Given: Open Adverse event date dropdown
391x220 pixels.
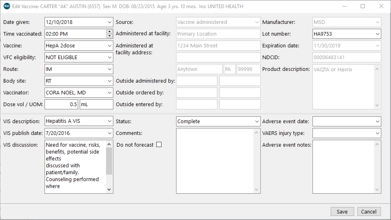Looking at the screenshot, I should tap(378, 122).
